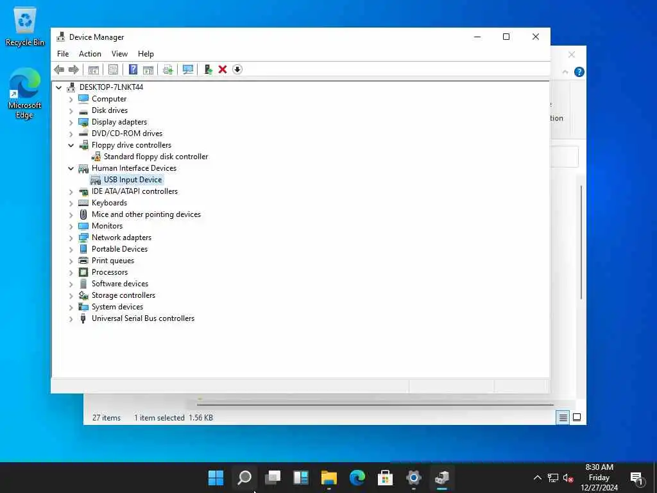Click the blue help icon in File Explorer window
Image resolution: width=657 pixels, height=493 pixels.
click(579, 72)
